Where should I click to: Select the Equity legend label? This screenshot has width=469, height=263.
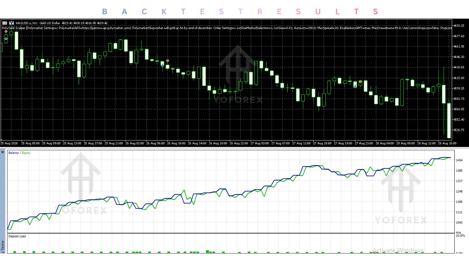(x=26, y=153)
